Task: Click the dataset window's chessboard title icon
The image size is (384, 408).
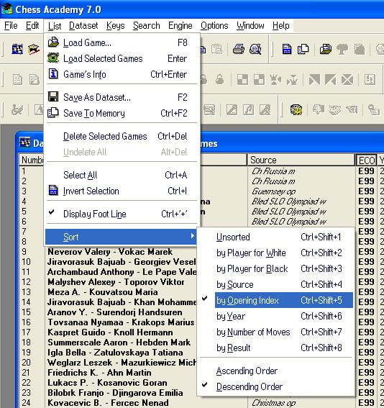Action: [x=25, y=142]
